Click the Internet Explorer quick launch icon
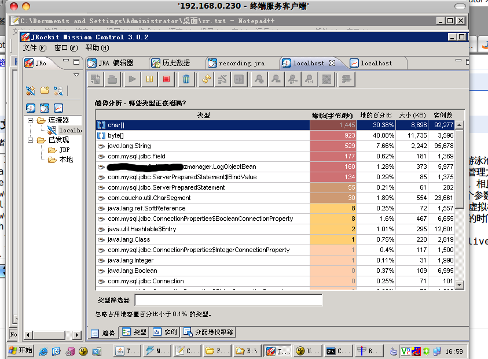Viewport: 488px width, 359px height. click(43, 351)
